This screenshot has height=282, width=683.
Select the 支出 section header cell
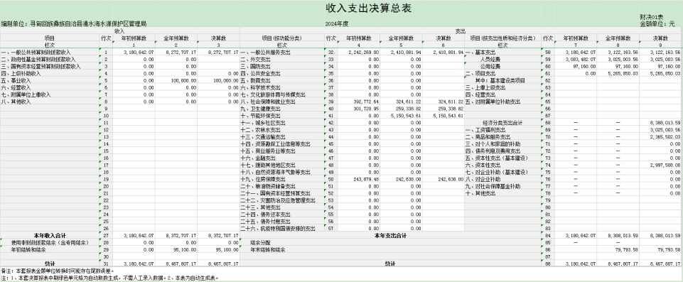(x=461, y=31)
